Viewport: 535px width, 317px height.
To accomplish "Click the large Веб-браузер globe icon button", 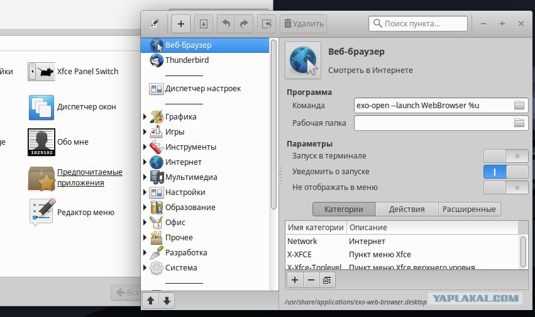I will (x=303, y=60).
